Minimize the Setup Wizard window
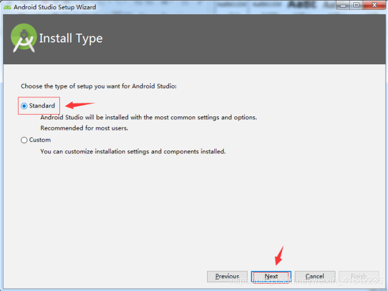388x291 pixels. pos(343,5)
